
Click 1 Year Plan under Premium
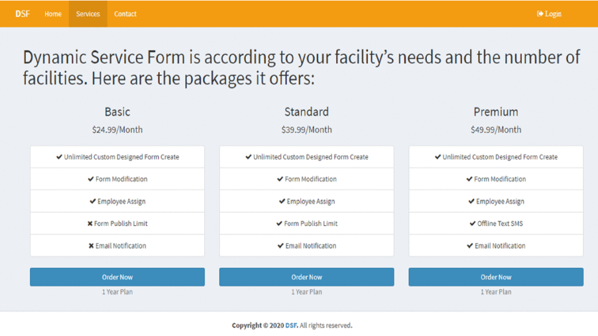[x=496, y=292]
